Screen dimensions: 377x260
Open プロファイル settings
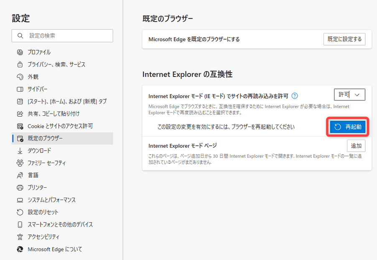(x=62, y=52)
